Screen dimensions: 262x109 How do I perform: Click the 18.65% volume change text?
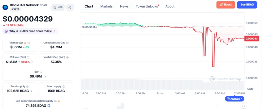(25, 62)
